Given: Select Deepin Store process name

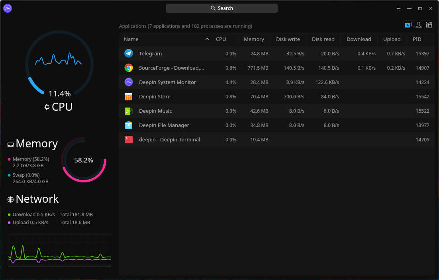Looking at the screenshot, I should (155, 97).
